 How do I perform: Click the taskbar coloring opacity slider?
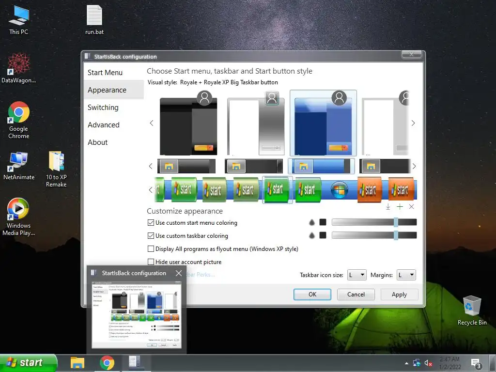374,235
